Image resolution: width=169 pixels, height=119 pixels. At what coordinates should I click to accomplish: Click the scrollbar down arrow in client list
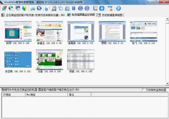tap(167, 83)
